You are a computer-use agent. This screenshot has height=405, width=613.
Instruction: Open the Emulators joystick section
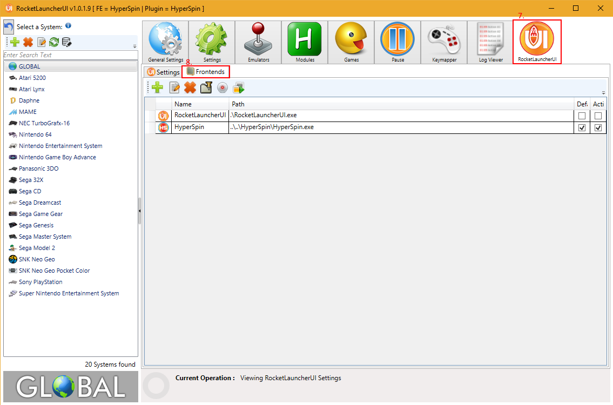click(258, 42)
